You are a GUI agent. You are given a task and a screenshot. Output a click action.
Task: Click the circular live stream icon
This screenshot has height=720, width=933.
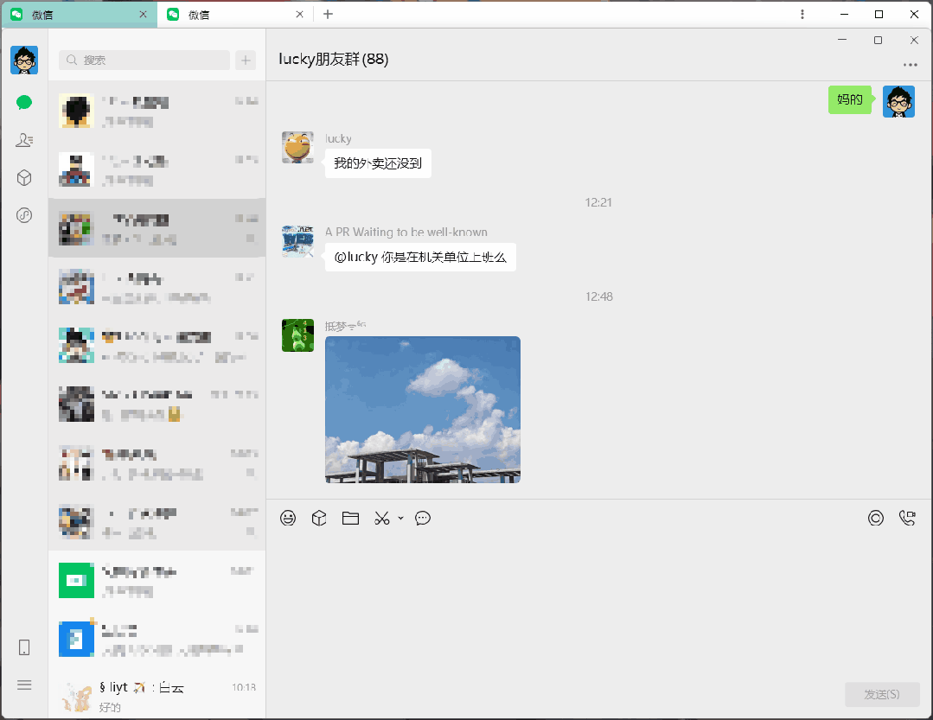tap(876, 519)
